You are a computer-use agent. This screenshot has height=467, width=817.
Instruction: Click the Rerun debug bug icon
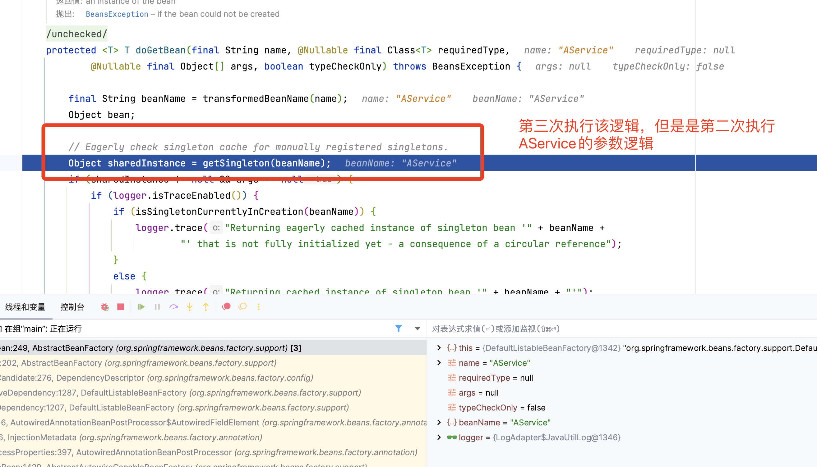[105, 307]
